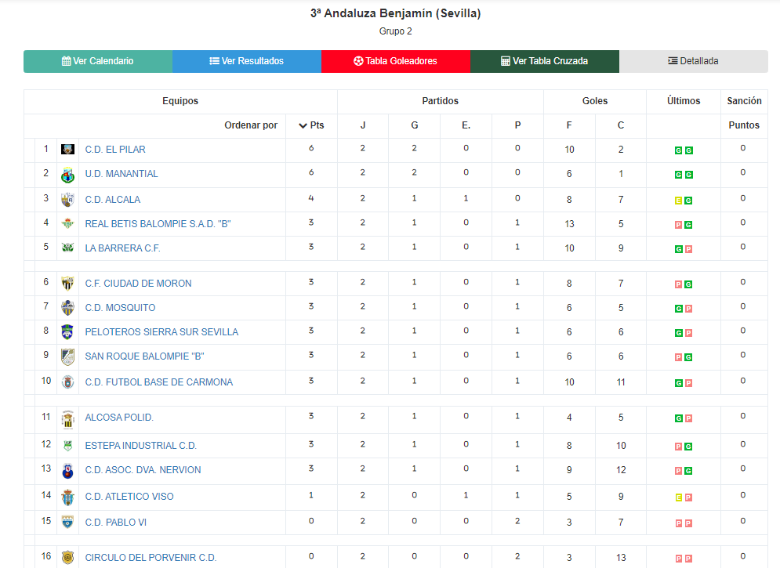Open C.D. FUTBOL BASE DE CARMONA link

[x=159, y=382]
